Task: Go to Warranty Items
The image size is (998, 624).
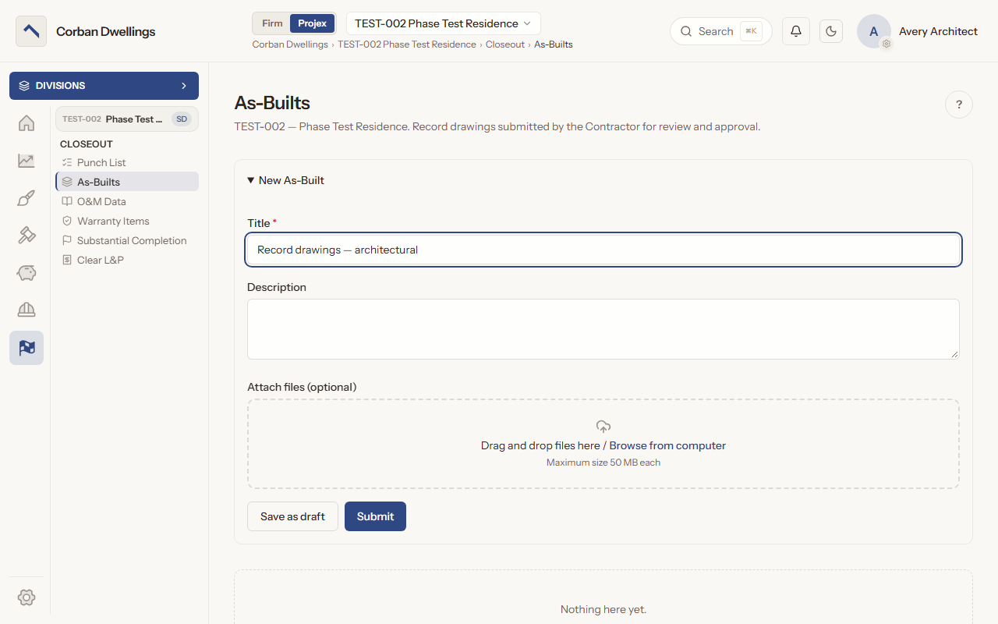Action: click(x=127, y=221)
